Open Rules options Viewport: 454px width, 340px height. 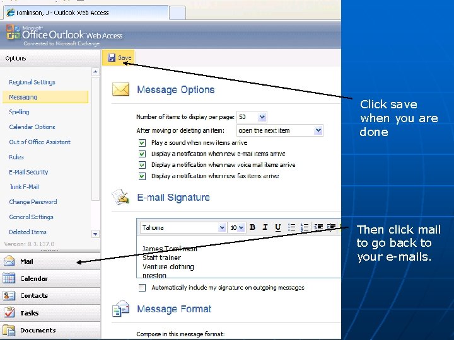click(x=16, y=157)
